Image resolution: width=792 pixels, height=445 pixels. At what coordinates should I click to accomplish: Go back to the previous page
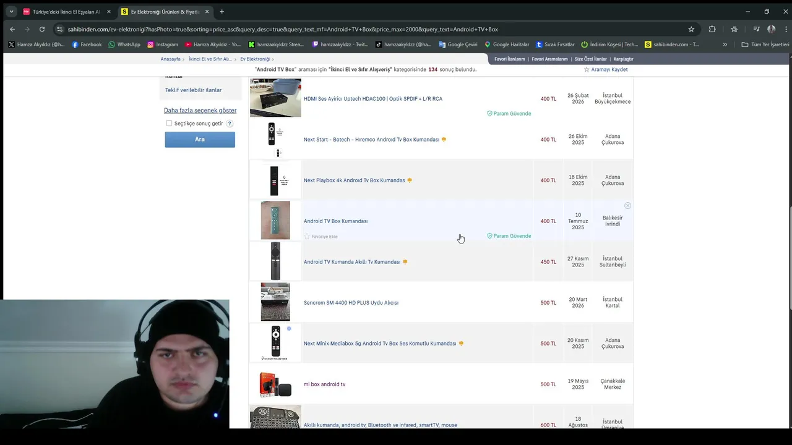pos(12,29)
